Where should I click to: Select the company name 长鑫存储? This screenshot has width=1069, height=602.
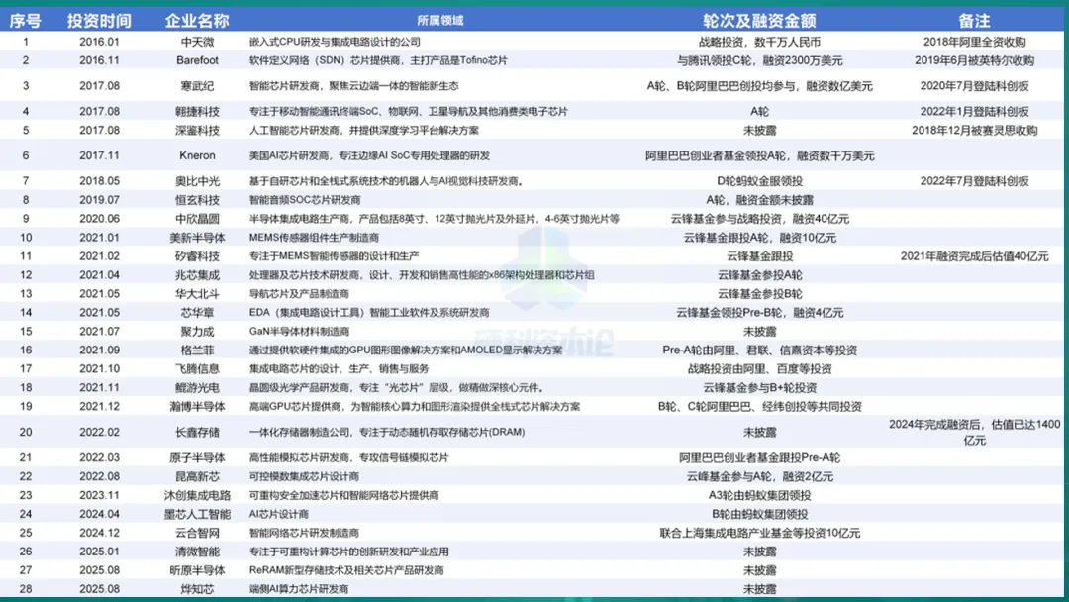coord(197,432)
